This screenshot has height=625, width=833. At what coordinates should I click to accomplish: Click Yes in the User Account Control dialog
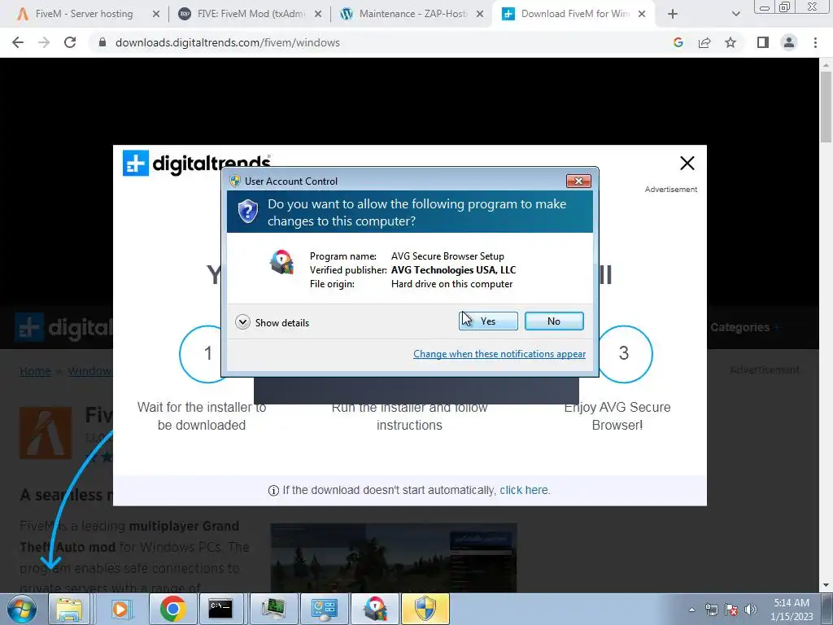[x=488, y=321]
